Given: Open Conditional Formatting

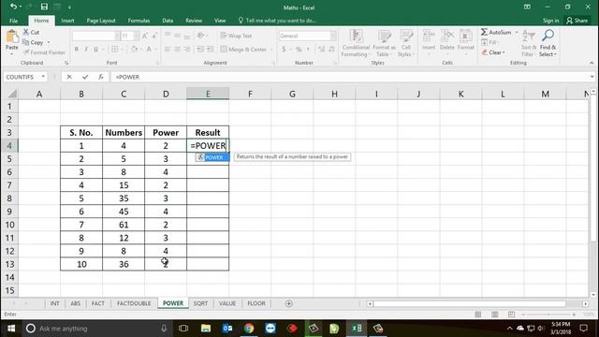Looking at the screenshot, I should [x=356, y=43].
